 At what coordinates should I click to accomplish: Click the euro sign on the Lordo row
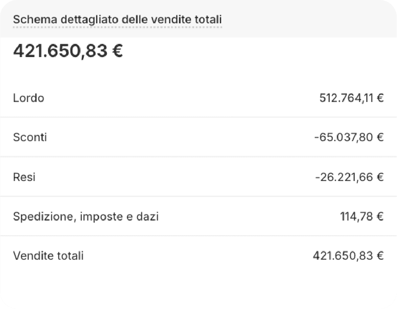(380, 98)
